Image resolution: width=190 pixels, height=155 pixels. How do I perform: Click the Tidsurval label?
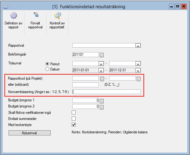pos(15,63)
